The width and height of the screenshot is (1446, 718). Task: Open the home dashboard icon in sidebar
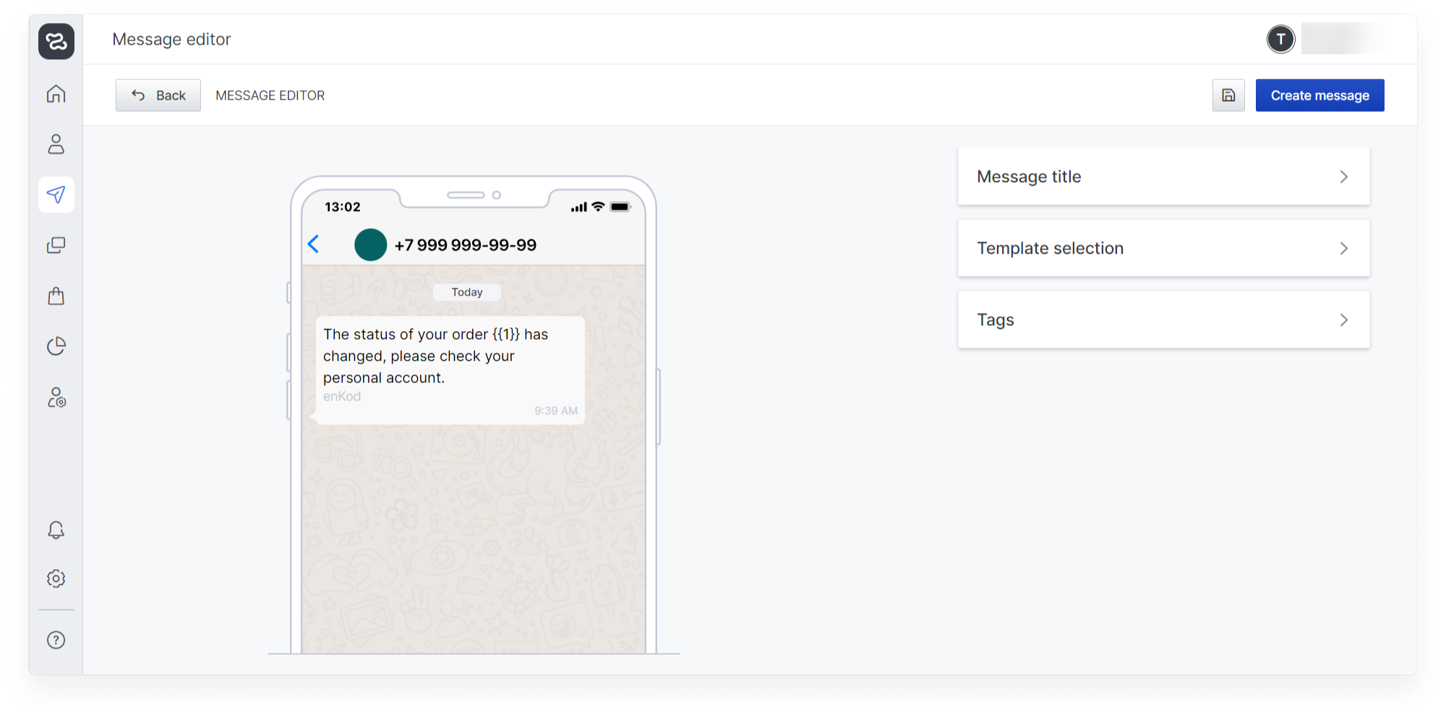click(56, 94)
